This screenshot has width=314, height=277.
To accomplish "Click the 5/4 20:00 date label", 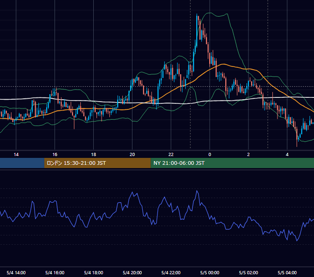I will pos(132,272).
